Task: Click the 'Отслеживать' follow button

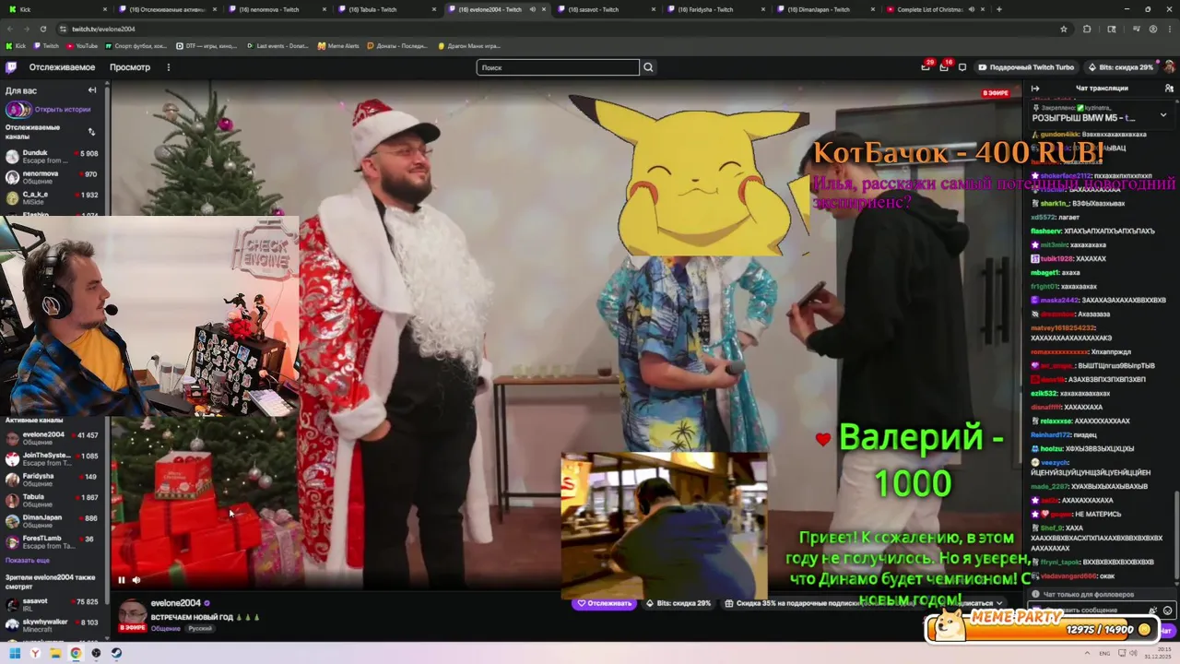Action: (x=605, y=603)
